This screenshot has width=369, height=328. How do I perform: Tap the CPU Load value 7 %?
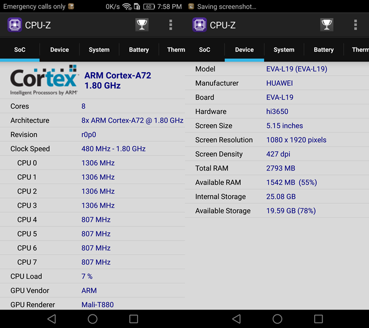(87, 276)
